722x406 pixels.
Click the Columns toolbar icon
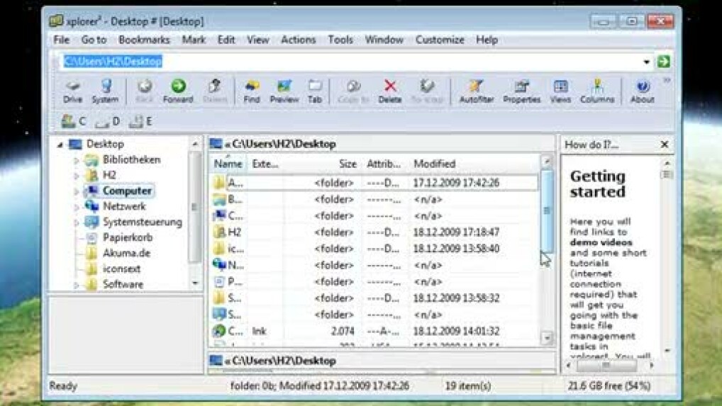(x=596, y=91)
